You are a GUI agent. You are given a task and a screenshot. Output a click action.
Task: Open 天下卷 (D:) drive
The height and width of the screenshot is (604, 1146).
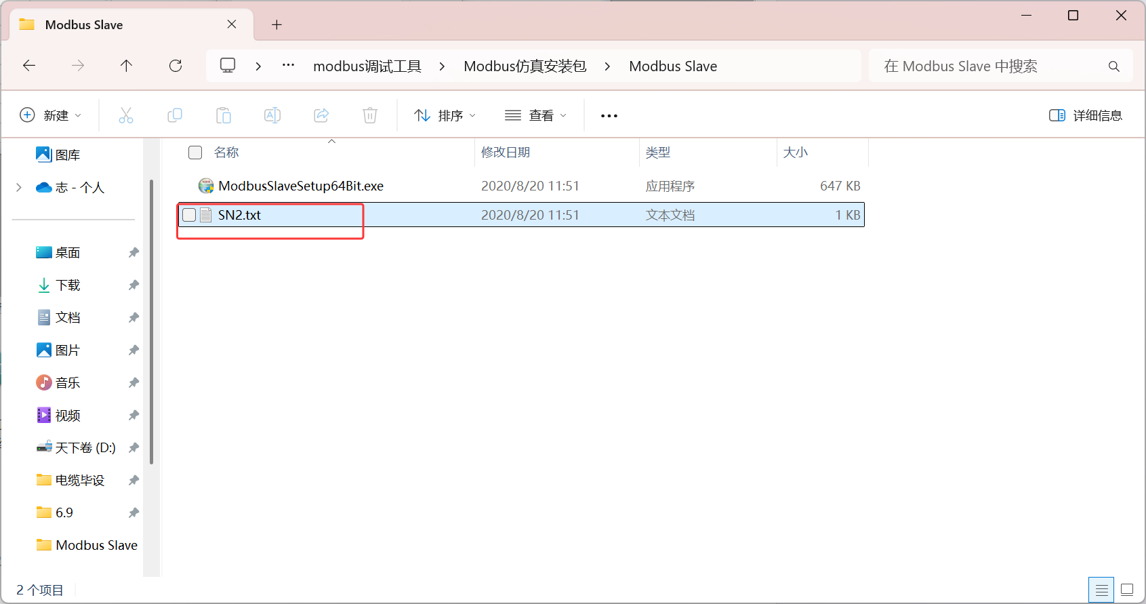coord(76,447)
